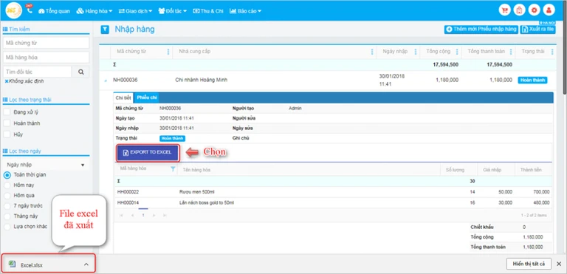The height and width of the screenshot is (274, 567).
Task: Open the Ngày nhập date type dropdown
Action: coord(46,165)
